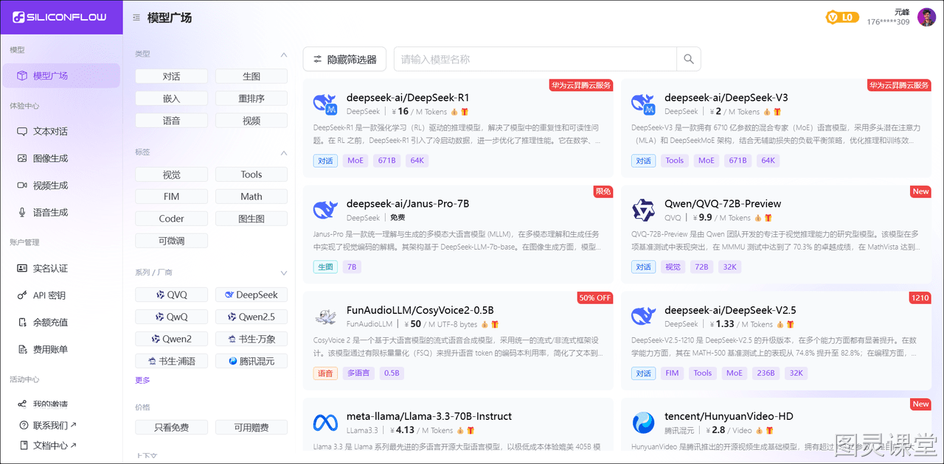
Task: Open the deepseek-ai/DeepSeek-V2.5 model card
Action: point(776,340)
